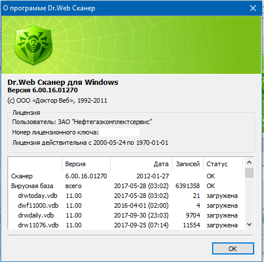
Task: Click the Версия column header
Action: coord(86,164)
